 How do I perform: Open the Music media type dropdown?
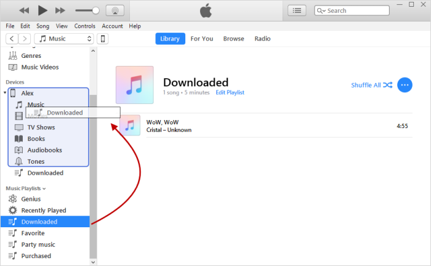(x=64, y=39)
